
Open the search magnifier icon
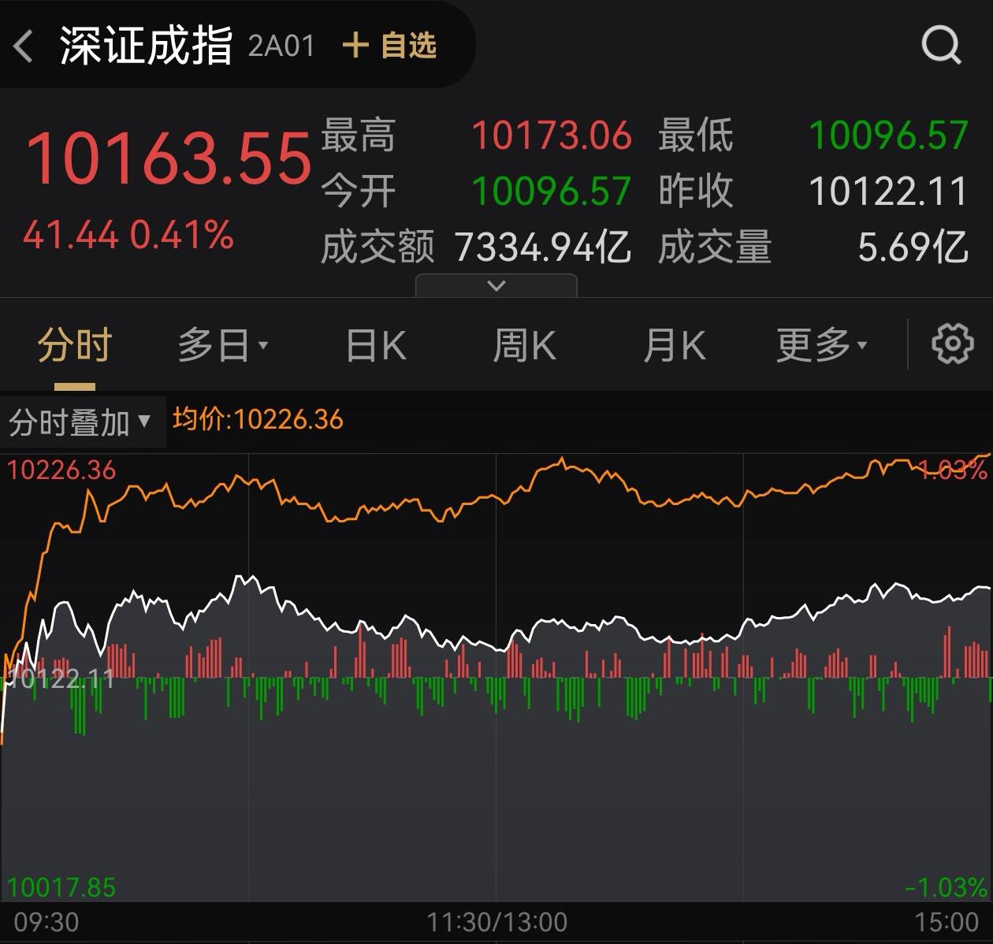pos(939,45)
